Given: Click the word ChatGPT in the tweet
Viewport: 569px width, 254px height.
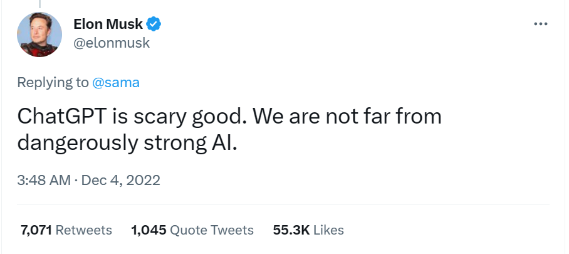Looking at the screenshot, I should pyautogui.click(x=63, y=117).
